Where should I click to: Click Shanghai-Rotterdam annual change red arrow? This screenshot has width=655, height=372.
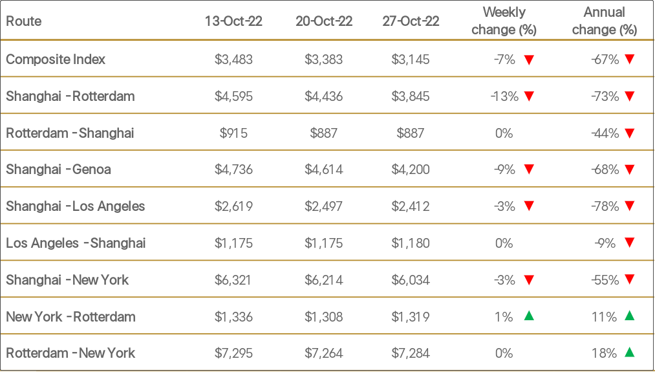(x=630, y=96)
